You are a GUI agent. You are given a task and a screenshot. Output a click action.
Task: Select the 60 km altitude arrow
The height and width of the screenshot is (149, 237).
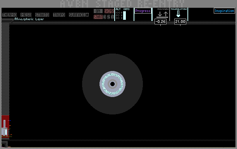pos(122,15)
